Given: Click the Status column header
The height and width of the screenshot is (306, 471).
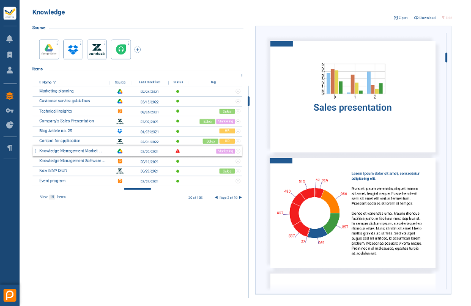Looking at the screenshot, I should 178,82.
